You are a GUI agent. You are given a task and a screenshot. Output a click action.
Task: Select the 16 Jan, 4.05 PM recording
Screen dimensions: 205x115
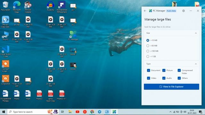[x=28, y=22]
